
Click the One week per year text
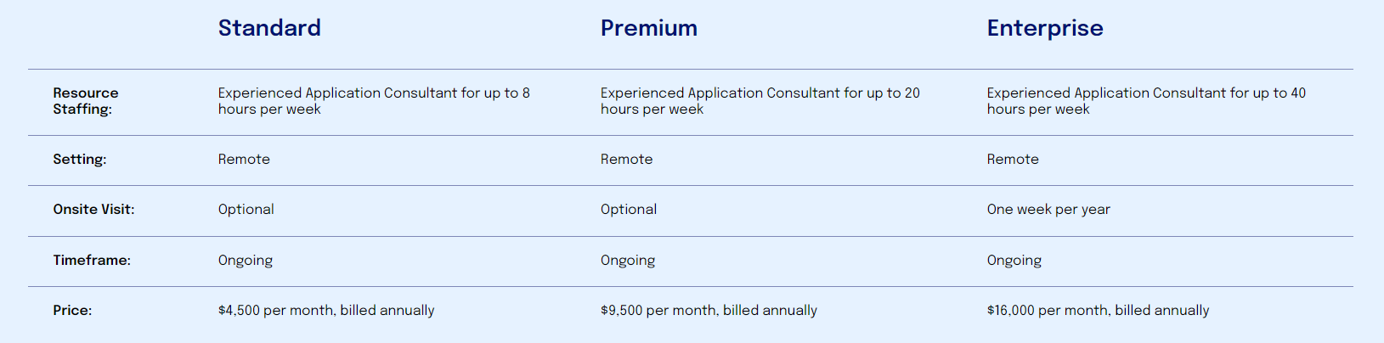coord(1048,210)
